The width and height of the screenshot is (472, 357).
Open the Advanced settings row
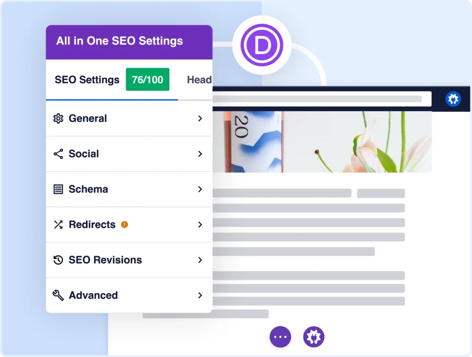coord(129,295)
